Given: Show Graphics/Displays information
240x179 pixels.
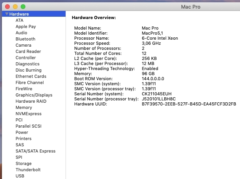Looking at the screenshot, I should 34,95.
